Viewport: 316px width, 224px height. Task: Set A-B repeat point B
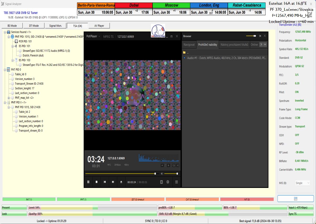(x=169, y=165)
